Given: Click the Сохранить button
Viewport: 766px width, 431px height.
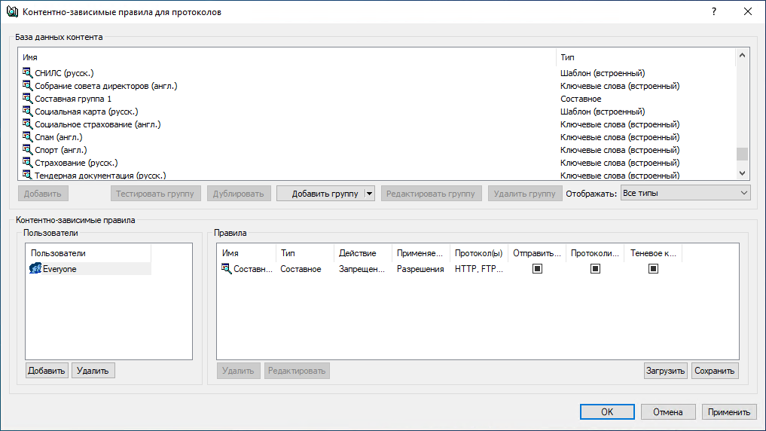Looking at the screenshot, I should coord(714,371).
